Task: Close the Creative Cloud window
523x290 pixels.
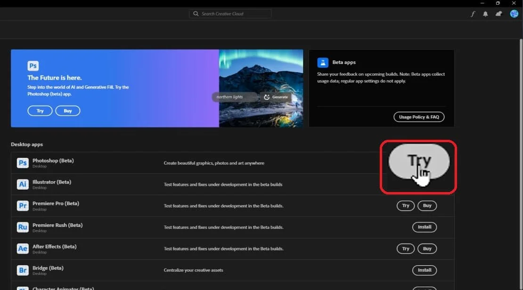Action: [x=514, y=3]
